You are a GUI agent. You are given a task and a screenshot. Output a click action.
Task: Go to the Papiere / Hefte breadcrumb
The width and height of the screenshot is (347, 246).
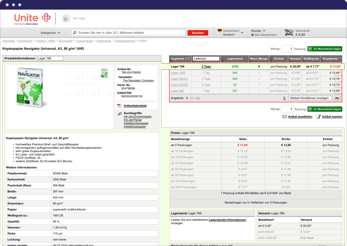45,41
